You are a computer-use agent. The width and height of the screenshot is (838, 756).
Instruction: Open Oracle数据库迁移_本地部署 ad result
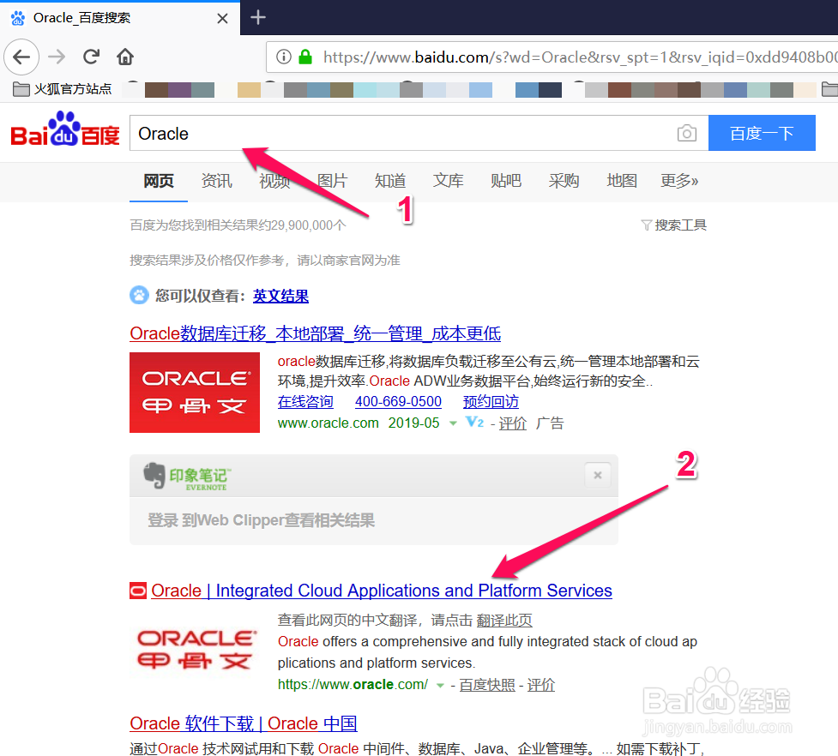[316, 333]
